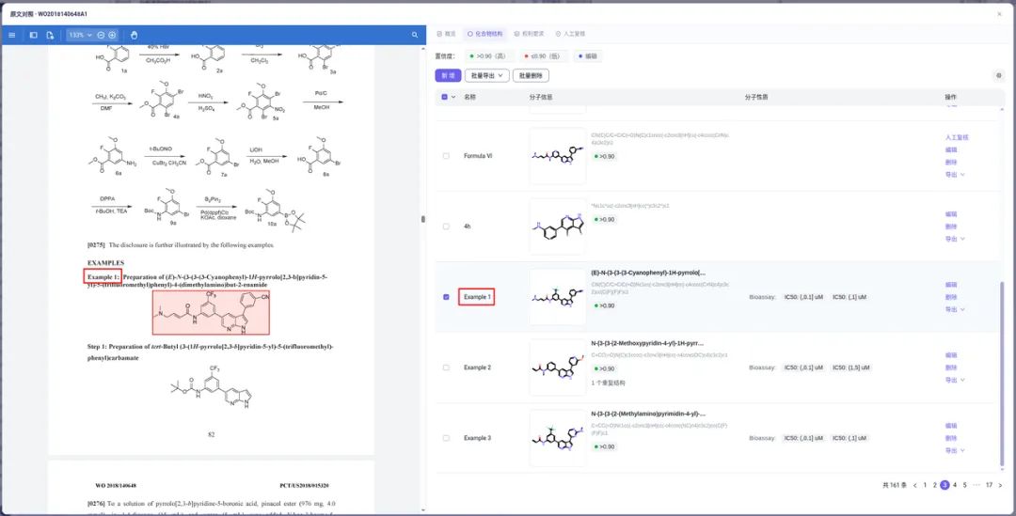Click the Example 1 molecule thumbnail
Screen dimensions: 1016x516
tap(557, 297)
